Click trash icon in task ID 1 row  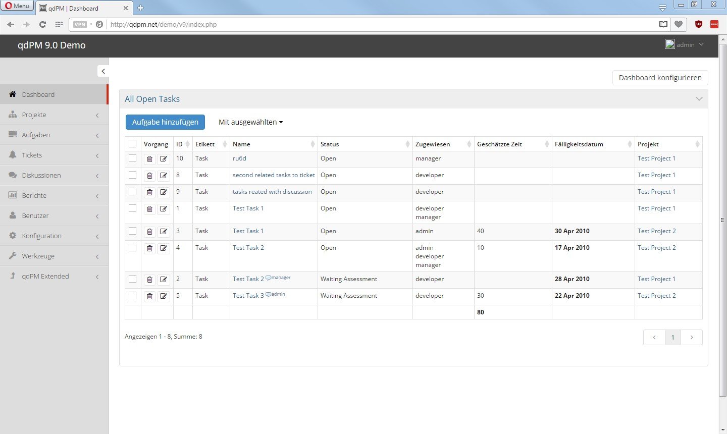point(149,209)
